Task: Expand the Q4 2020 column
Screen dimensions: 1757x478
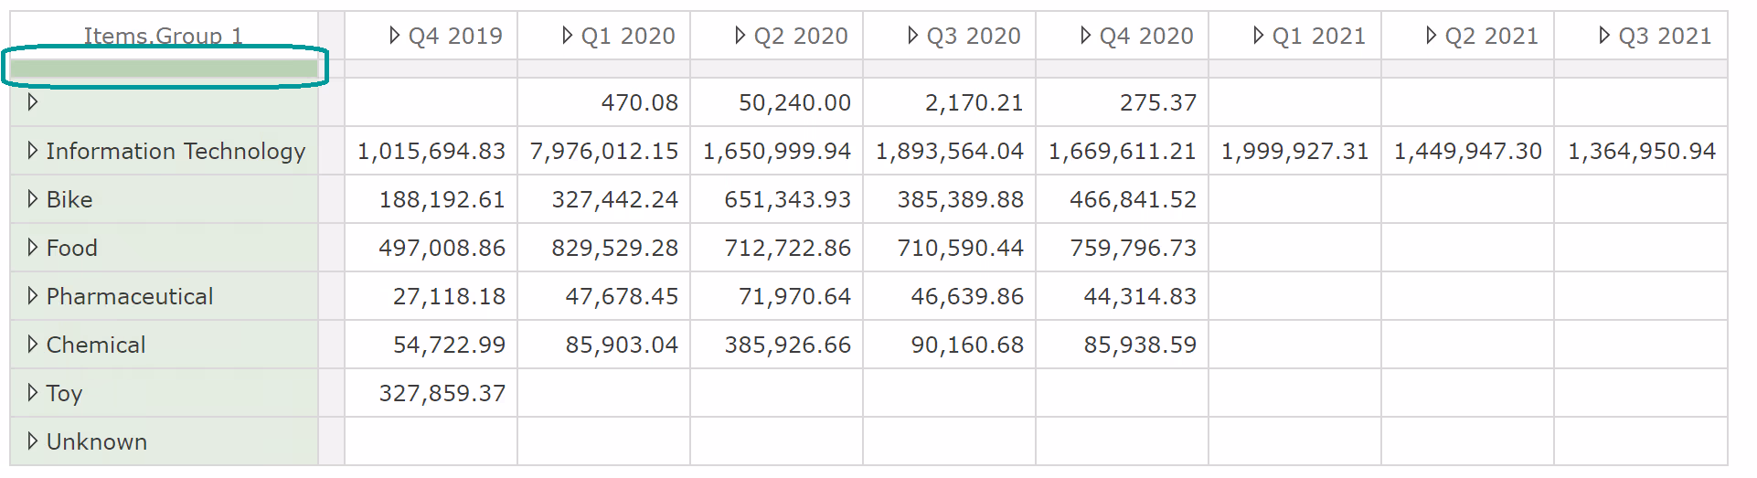Action: pyautogui.click(x=1085, y=36)
